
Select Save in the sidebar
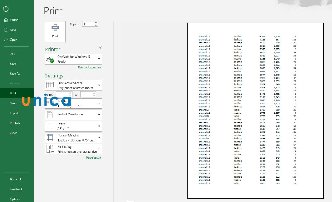13,64
